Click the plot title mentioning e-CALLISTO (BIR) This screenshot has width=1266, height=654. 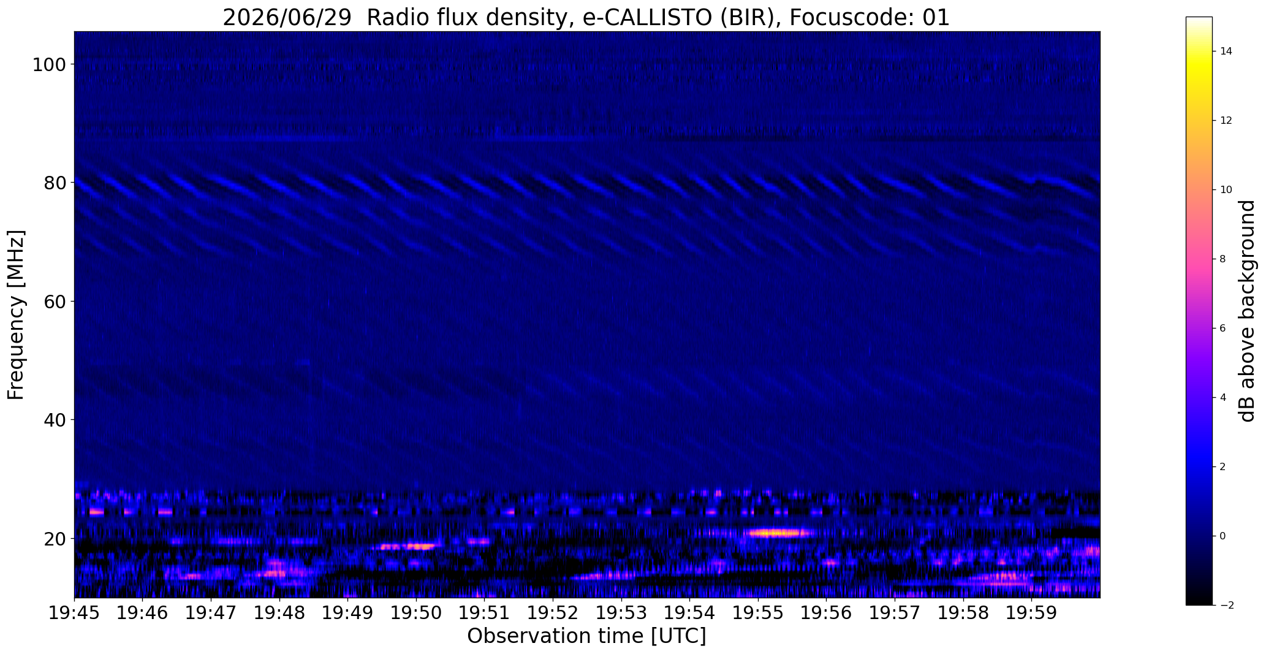click(586, 17)
